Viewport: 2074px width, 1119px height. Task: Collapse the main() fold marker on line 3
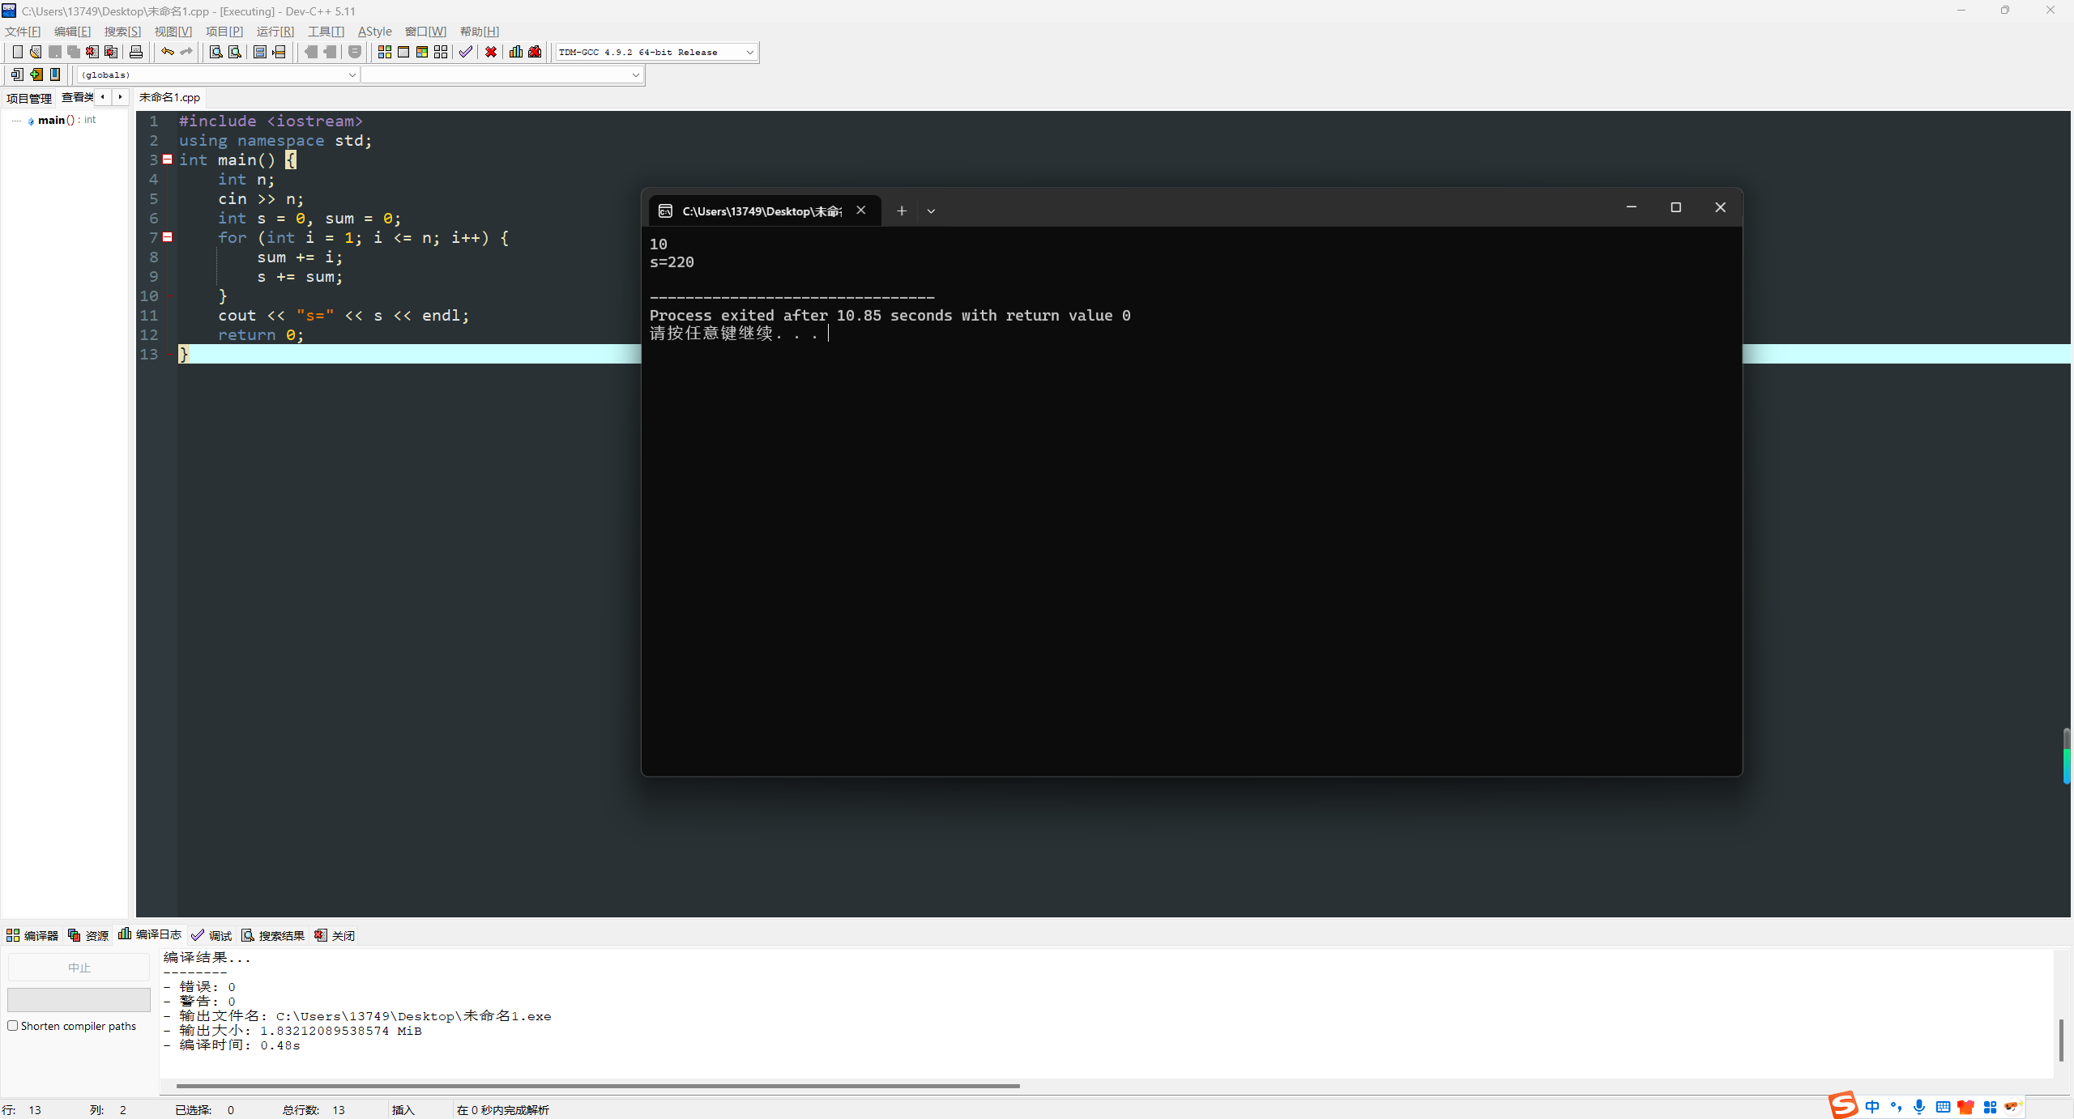168,160
